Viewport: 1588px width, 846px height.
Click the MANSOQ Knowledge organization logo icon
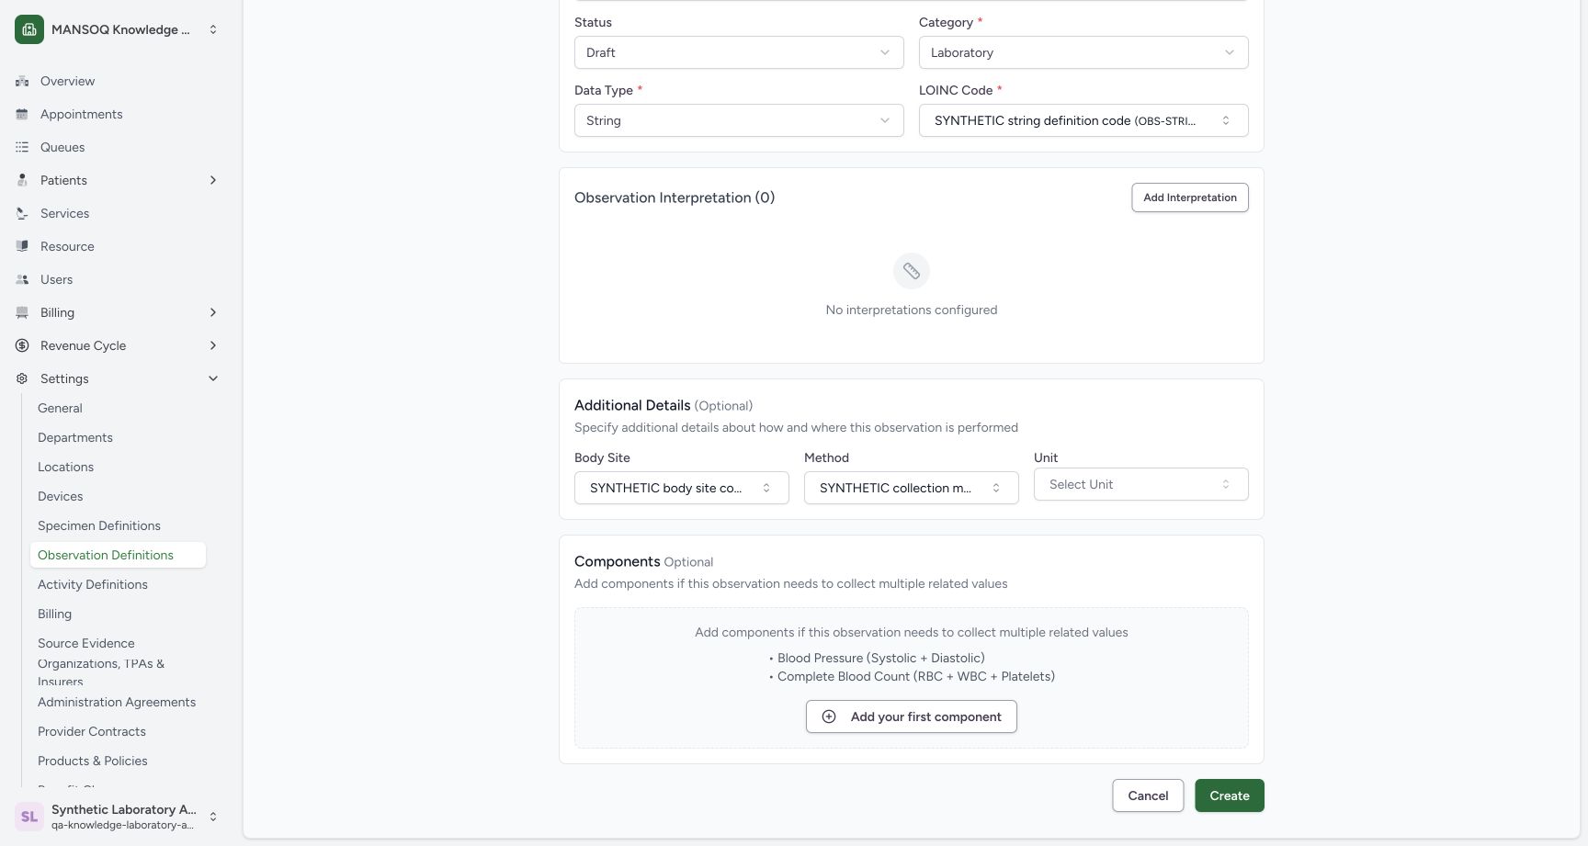tap(29, 29)
